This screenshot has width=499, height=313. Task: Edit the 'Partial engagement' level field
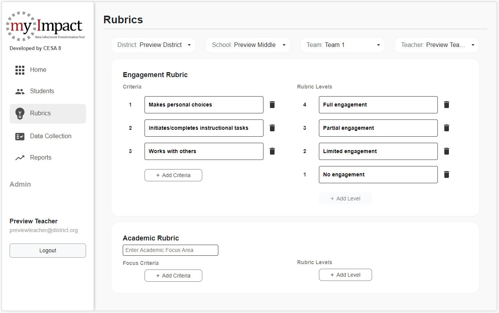(378, 128)
